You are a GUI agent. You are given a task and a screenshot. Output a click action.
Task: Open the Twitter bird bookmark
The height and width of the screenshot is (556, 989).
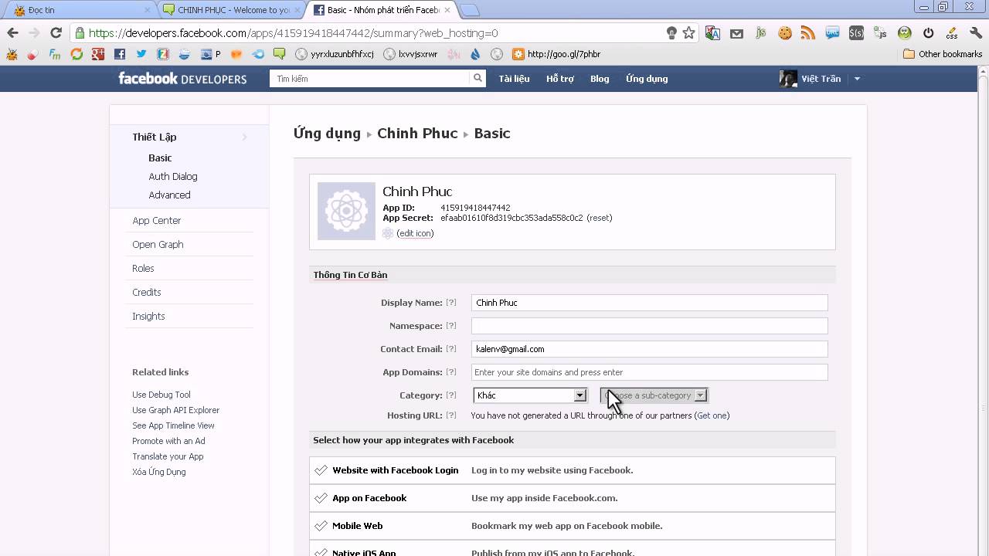click(141, 54)
